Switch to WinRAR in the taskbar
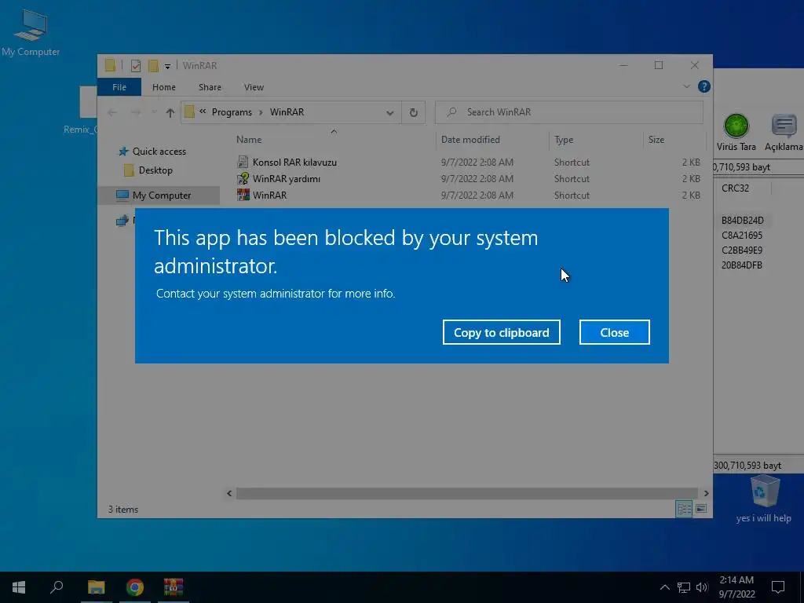 coord(174,587)
